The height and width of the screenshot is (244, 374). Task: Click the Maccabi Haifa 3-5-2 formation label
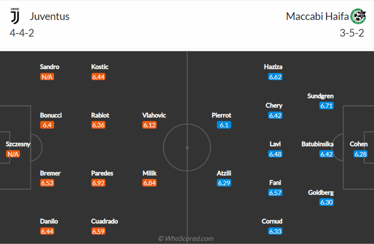pyautogui.click(x=351, y=33)
